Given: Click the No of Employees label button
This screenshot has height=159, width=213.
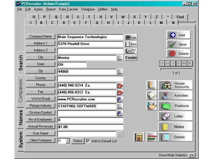Looking at the screenshot, I should 41,120.
